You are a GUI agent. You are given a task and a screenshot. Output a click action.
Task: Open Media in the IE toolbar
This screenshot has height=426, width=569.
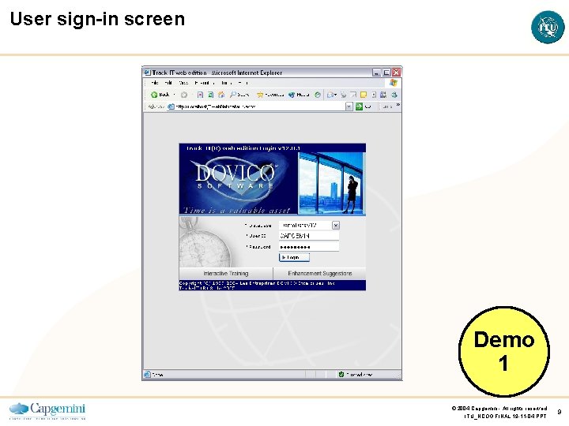point(299,95)
